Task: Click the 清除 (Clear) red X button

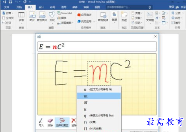Action: click(x=74, y=122)
